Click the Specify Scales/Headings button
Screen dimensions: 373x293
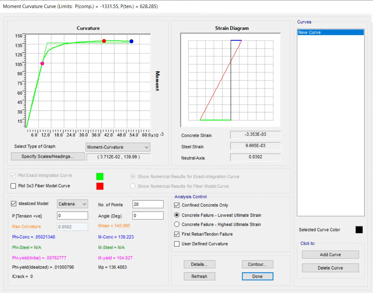47,156
